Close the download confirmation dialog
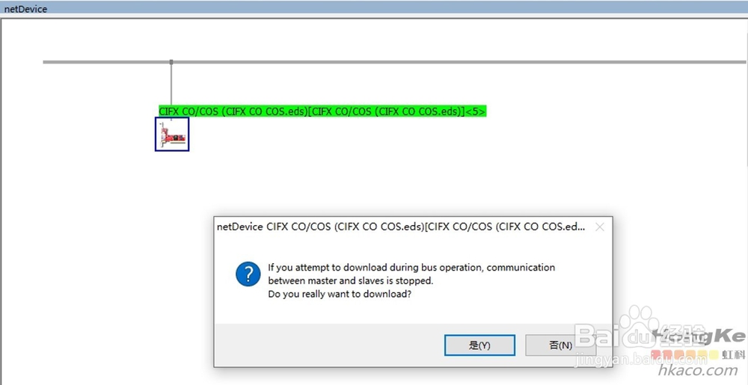Viewport: 748px width, 385px height. (x=600, y=227)
